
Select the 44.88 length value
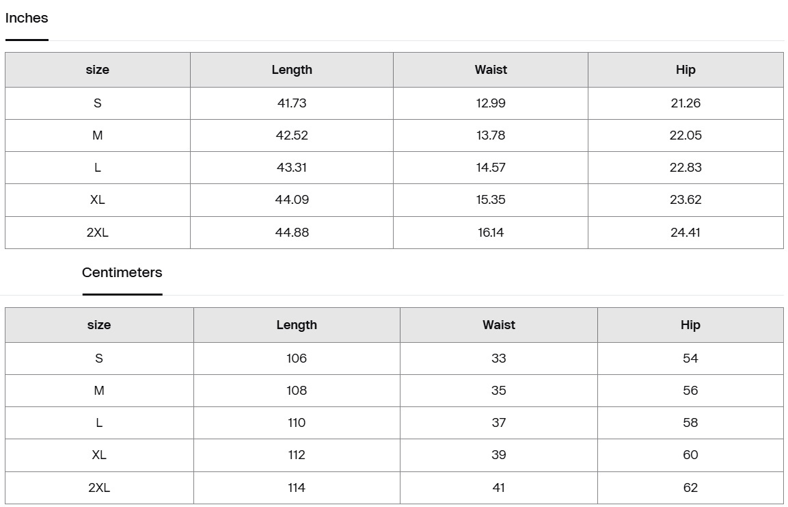coord(292,233)
